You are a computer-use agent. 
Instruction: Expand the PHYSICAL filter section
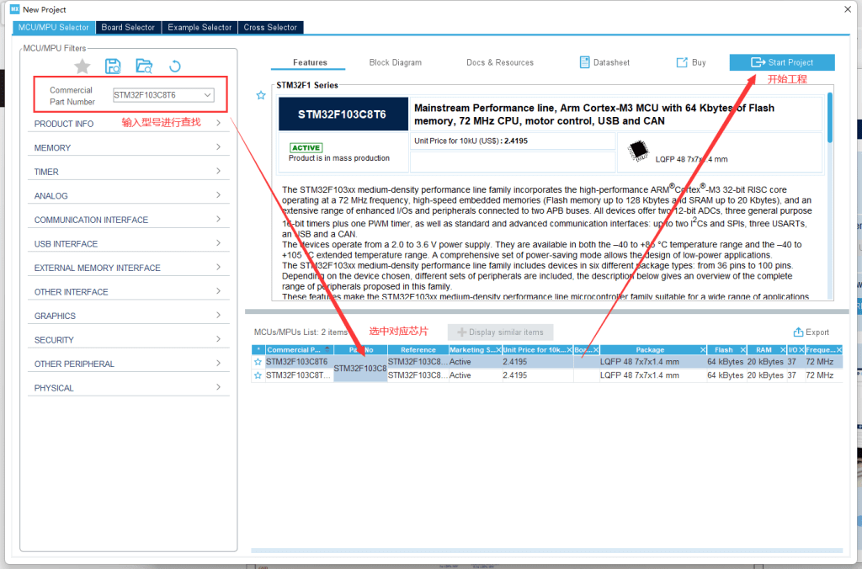pyautogui.click(x=129, y=388)
